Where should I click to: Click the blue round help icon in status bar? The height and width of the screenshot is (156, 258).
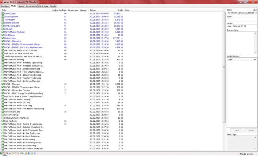coord(34,153)
